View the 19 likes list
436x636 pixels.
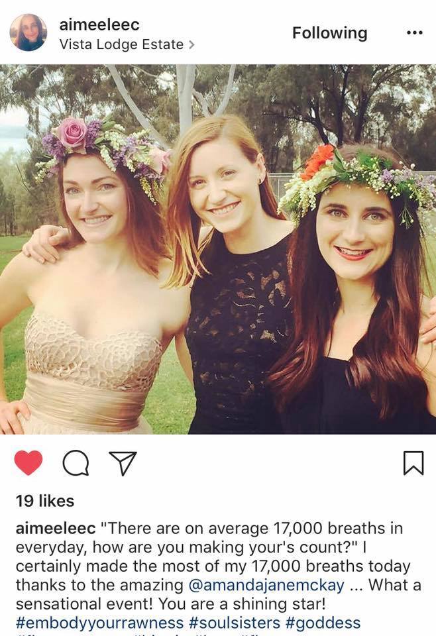pos(45,501)
